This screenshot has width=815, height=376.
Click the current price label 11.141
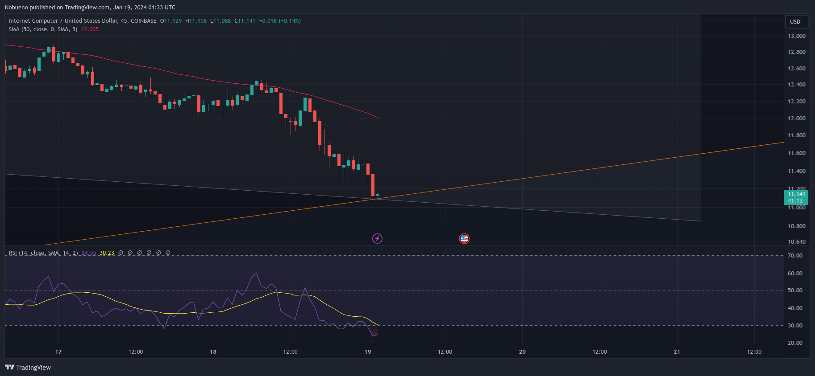click(x=796, y=194)
